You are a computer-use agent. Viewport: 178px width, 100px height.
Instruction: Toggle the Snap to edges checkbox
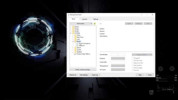click(133, 68)
